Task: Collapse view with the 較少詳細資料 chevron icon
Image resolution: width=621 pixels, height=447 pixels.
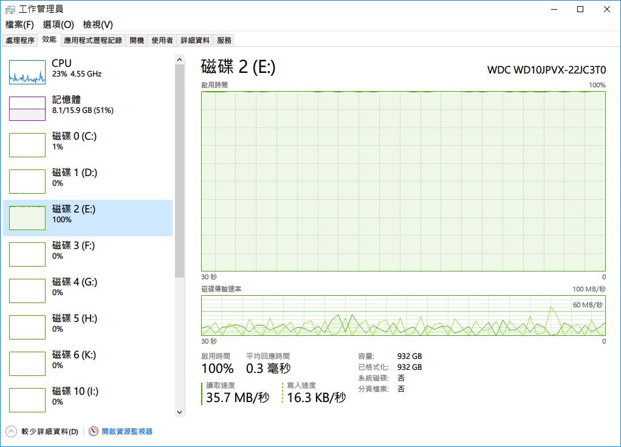Action: (11, 431)
